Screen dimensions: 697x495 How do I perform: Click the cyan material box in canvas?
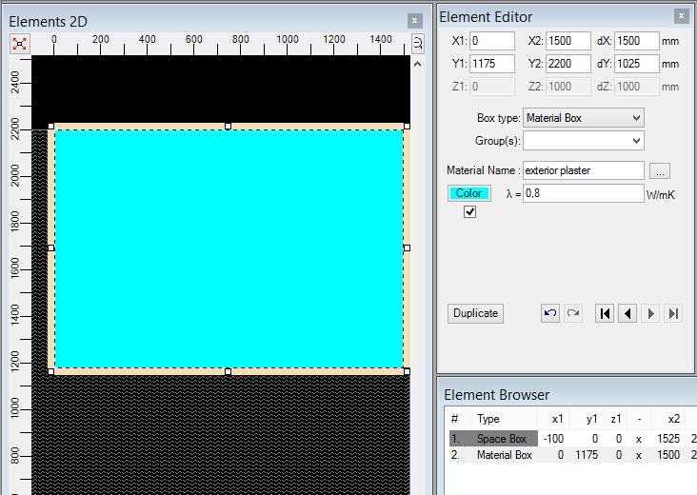(229, 248)
